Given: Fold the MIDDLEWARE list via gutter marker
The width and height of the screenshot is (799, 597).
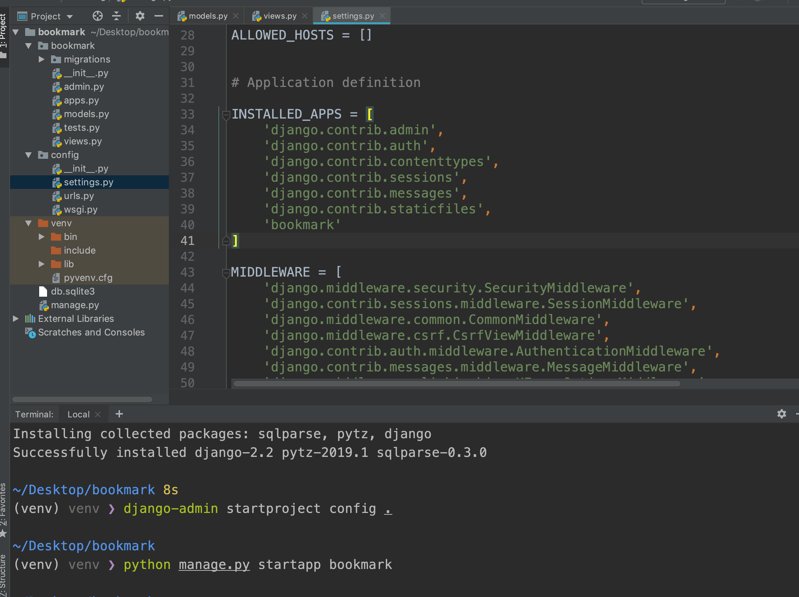Looking at the screenshot, I should [x=226, y=273].
